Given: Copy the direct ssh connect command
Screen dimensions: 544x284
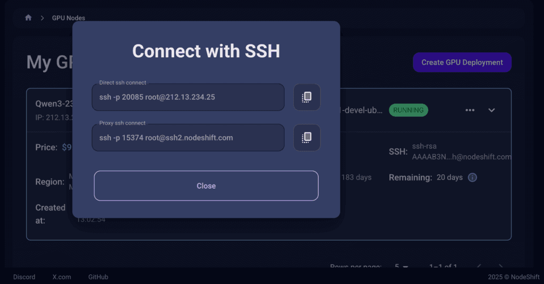Looking at the screenshot, I should click(307, 97).
